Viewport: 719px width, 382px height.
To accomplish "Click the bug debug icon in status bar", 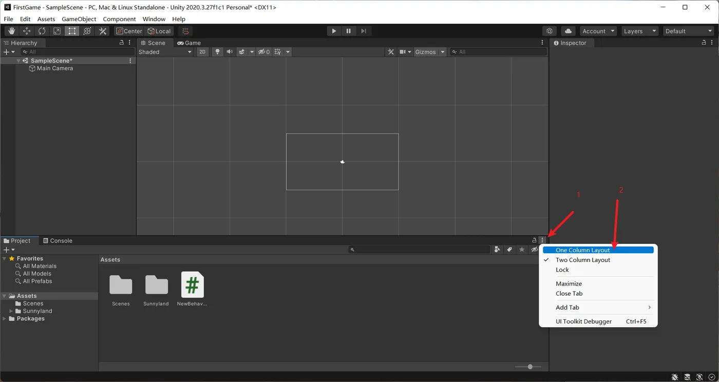I will (675, 377).
